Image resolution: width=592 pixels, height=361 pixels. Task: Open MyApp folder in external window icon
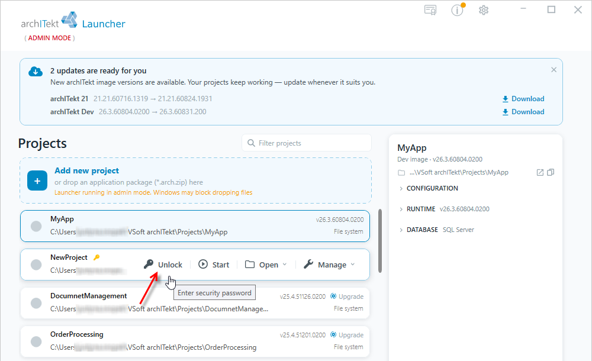point(540,172)
